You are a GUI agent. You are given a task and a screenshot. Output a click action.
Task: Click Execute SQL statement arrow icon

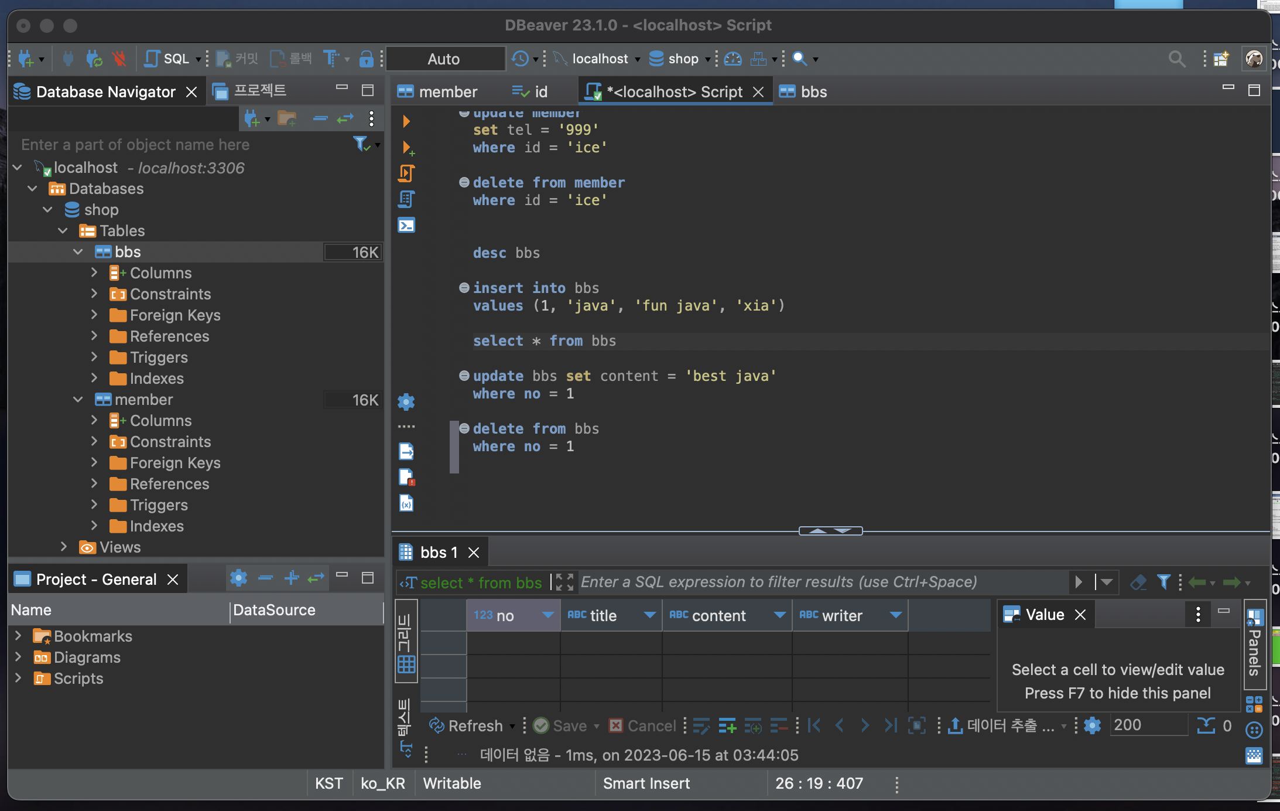[x=406, y=121]
